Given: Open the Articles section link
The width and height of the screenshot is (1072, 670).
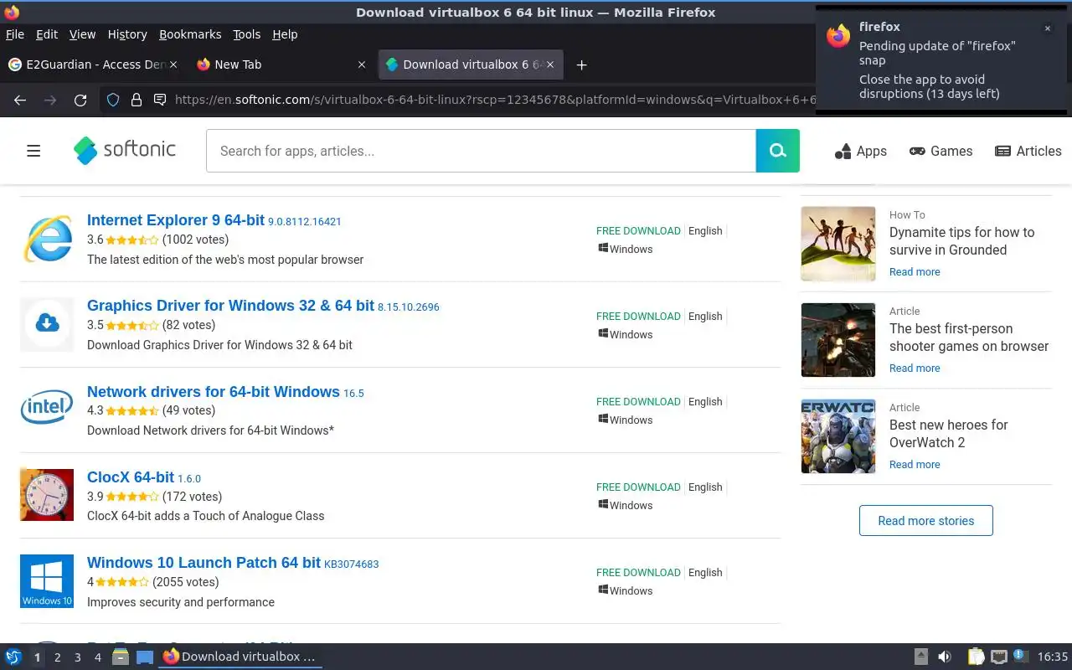Looking at the screenshot, I should click(x=1028, y=151).
